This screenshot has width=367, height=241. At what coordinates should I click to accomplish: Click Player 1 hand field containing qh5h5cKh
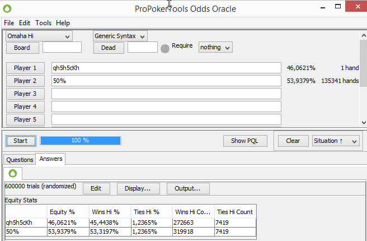coord(166,68)
